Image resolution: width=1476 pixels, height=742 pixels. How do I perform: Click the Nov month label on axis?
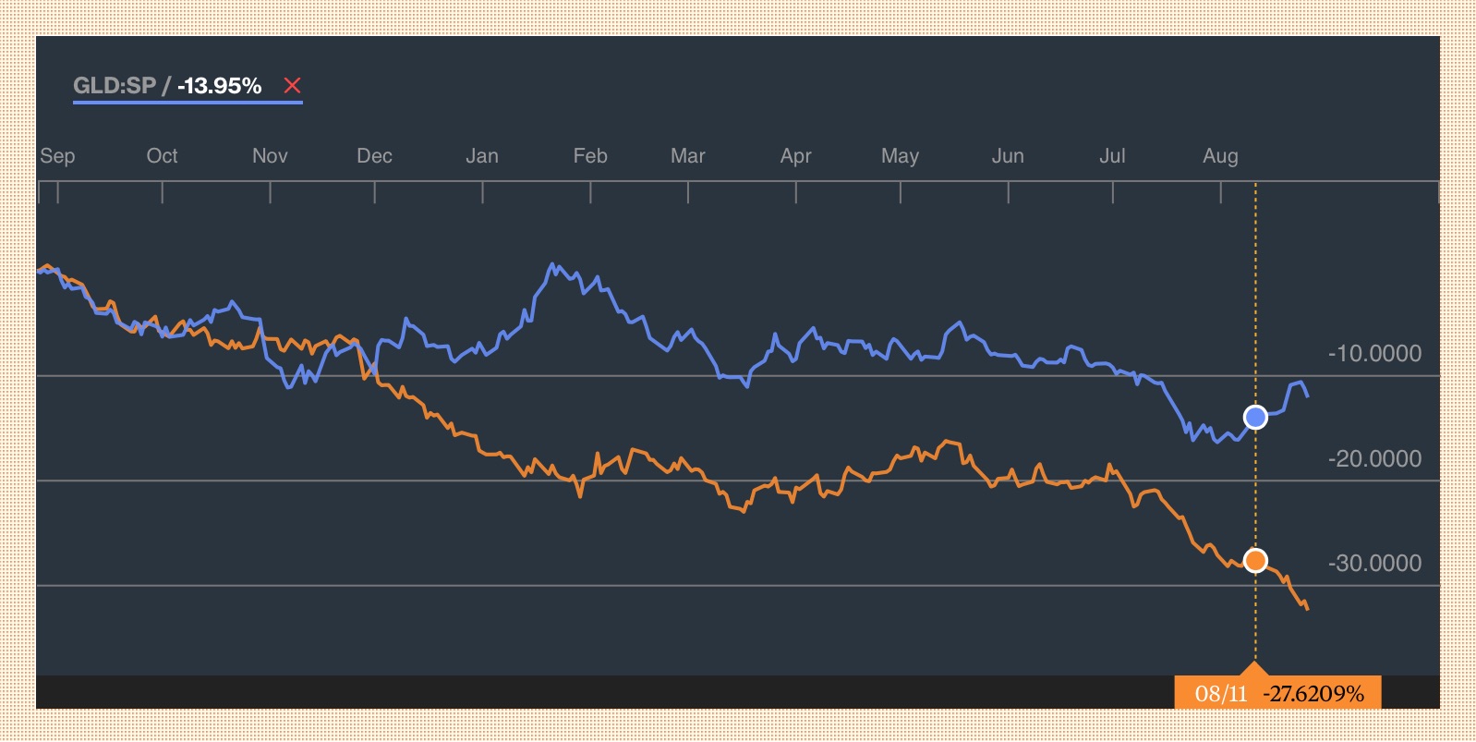coord(270,156)
